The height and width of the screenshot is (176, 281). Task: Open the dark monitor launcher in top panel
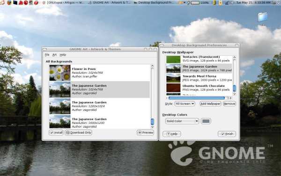point(15,2)
